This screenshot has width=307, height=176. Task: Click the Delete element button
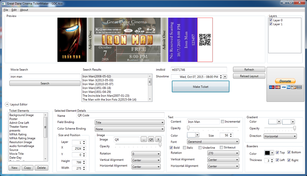41,168
